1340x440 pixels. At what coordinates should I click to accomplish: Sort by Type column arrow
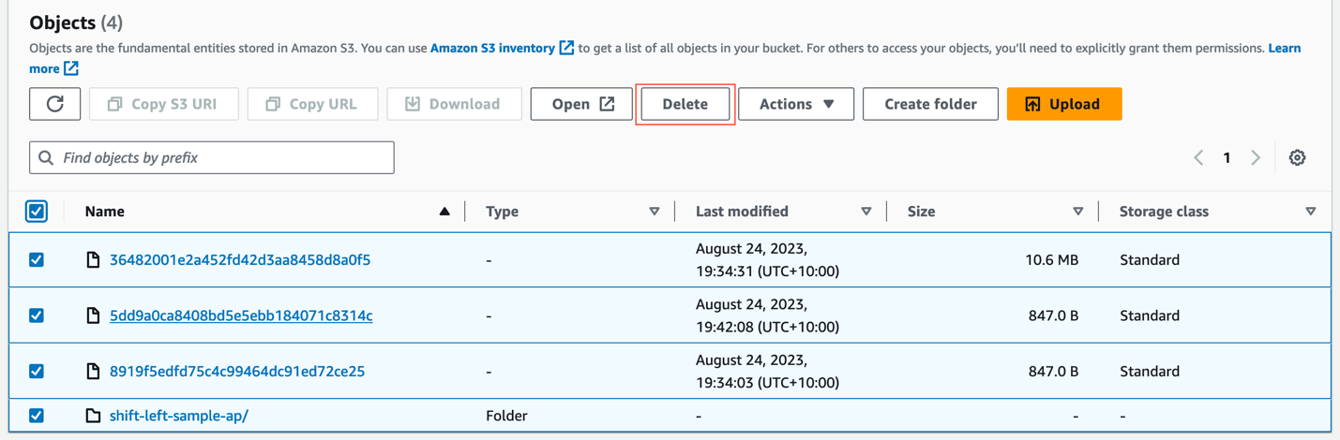point(655,212)
